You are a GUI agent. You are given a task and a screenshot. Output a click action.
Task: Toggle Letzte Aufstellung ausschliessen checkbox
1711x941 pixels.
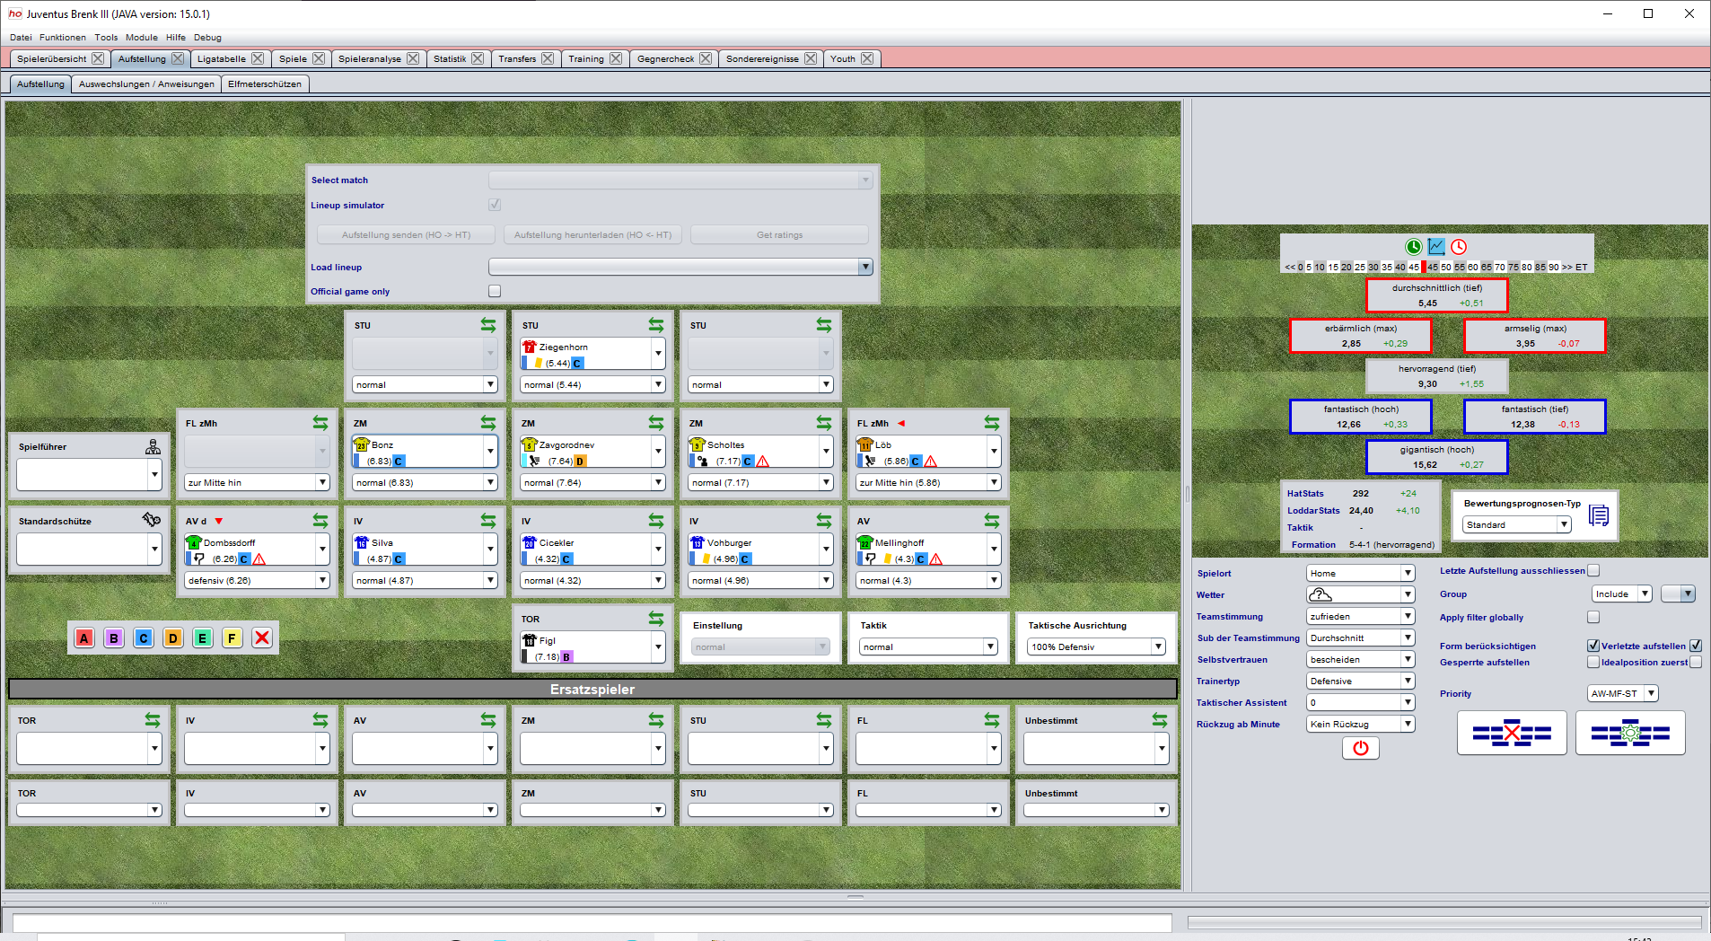[1593, 570]
